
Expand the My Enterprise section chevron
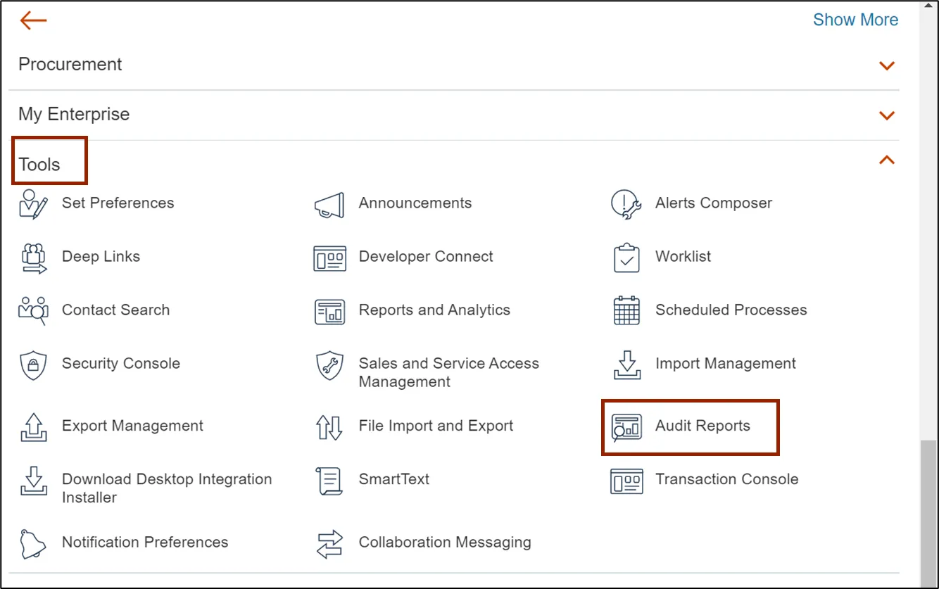click(x=886, y=115)
